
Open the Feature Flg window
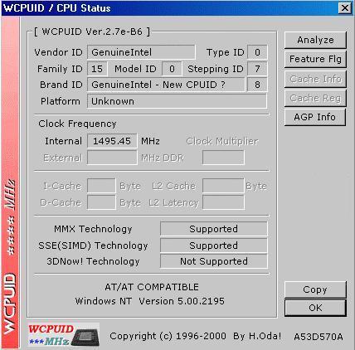315,59
